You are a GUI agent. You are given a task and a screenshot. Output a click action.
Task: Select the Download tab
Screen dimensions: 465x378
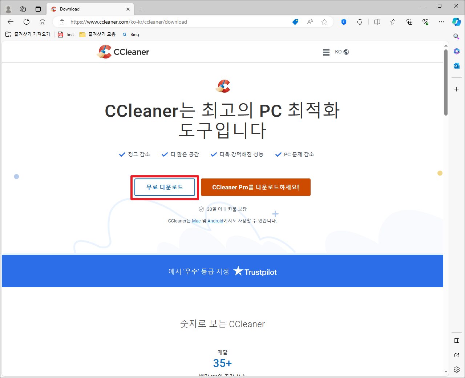[90, 9]
